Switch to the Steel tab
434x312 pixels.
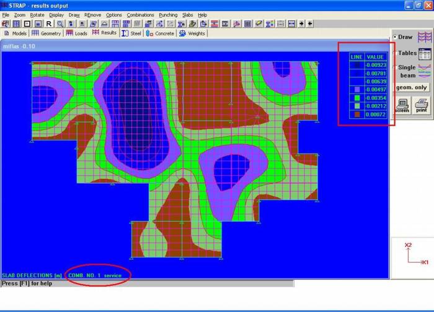pos(131,33)
